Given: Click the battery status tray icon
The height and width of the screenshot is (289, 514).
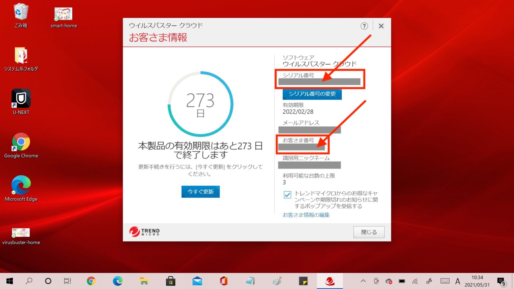Looking at the screenshot, I should (x=402, y=281).
